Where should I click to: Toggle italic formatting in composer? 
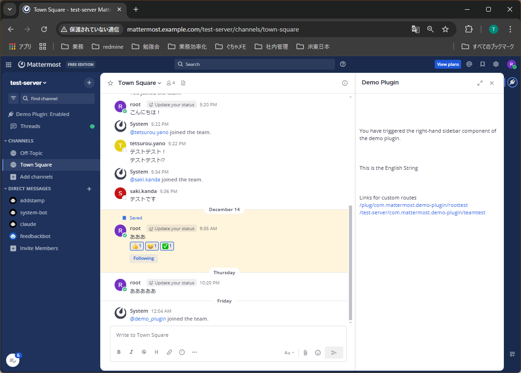[131, 352]
